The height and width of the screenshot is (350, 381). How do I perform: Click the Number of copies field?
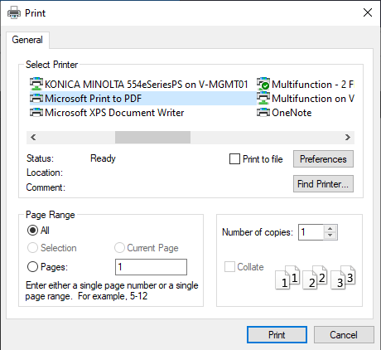point(311,232)
